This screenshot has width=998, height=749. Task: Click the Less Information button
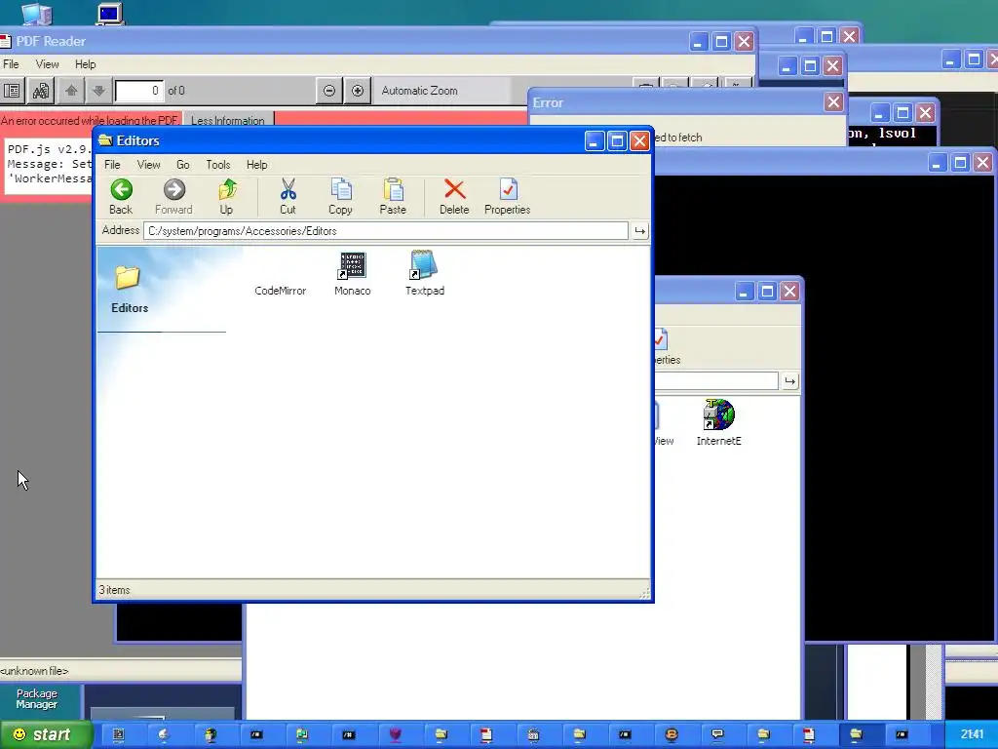tap(228, 120)
